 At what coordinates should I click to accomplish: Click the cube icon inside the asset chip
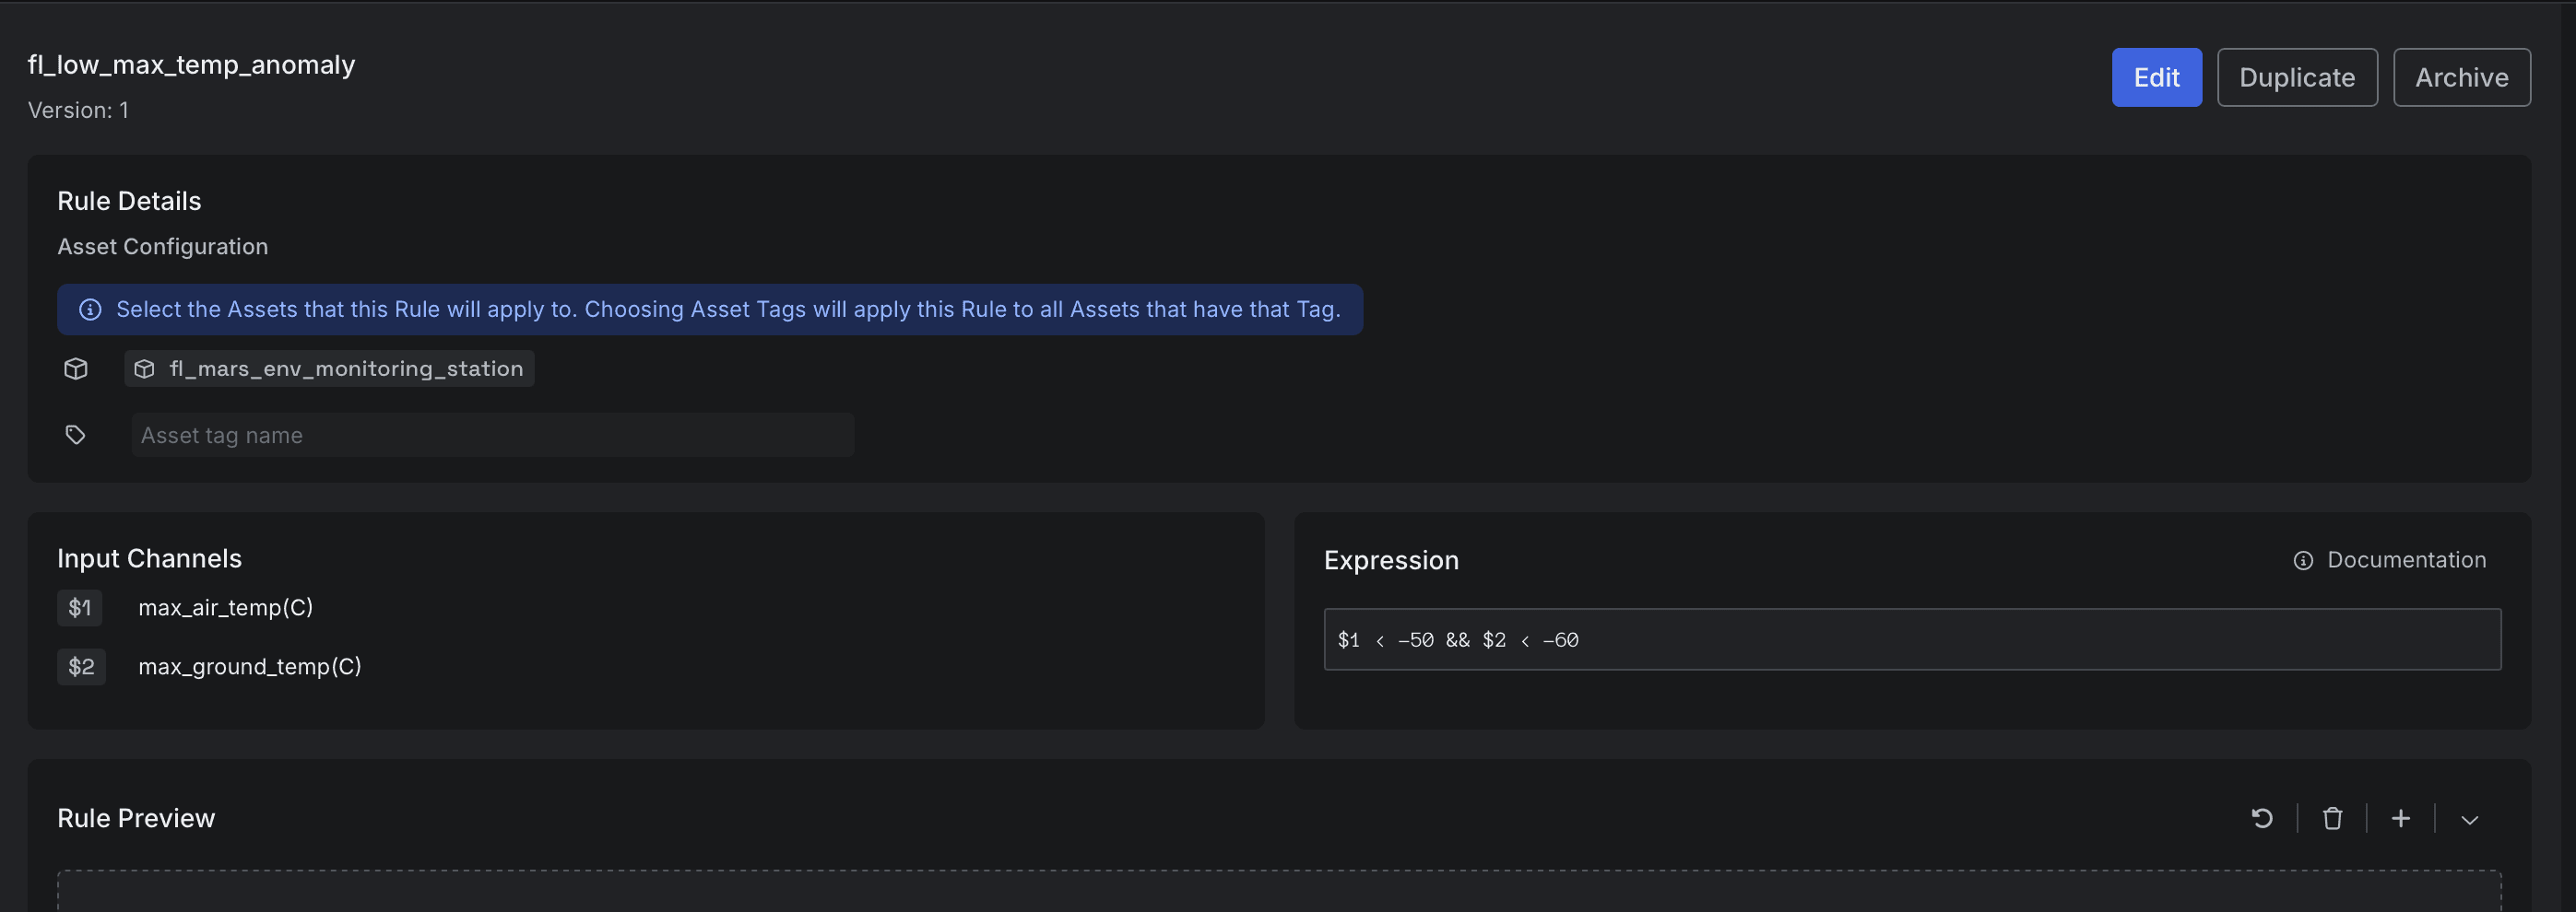145,368
